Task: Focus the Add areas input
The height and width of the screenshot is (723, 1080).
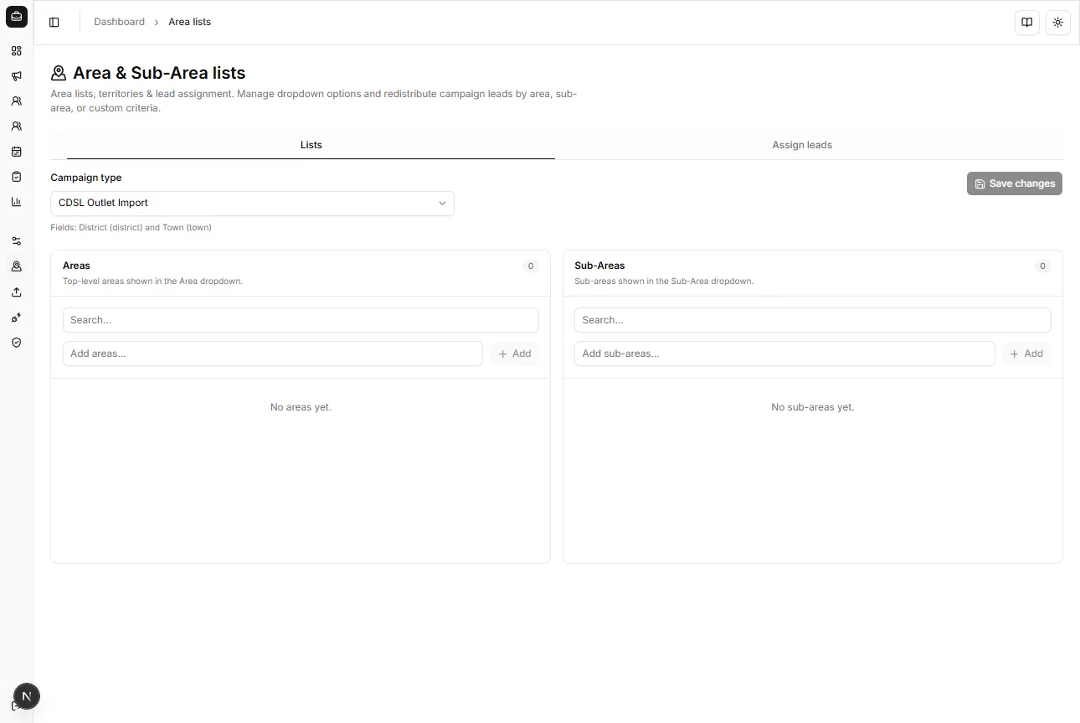Action: pos(273,354)
